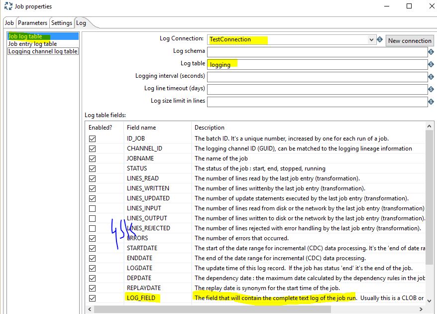The height and width of the screenshot is (314, 437).
Task: Click the variable icon next to Log Connection
Action: click(x=380, y=40)
